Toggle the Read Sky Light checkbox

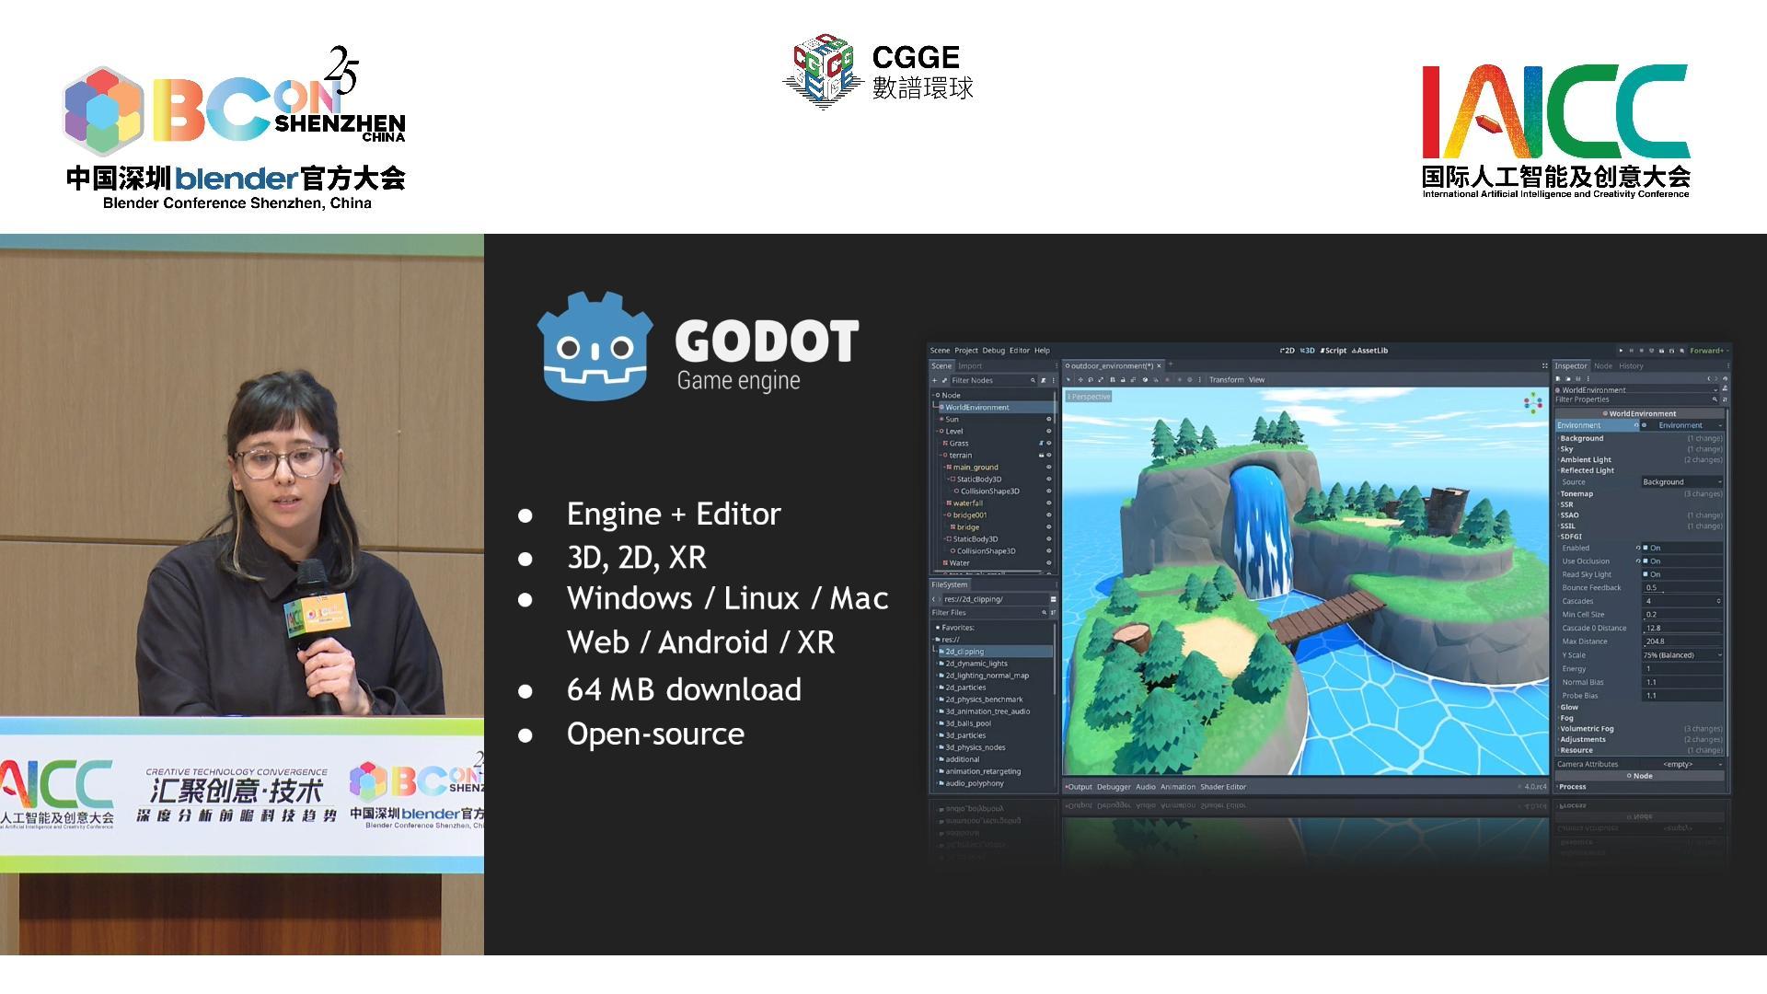(x=1646, y=574)
